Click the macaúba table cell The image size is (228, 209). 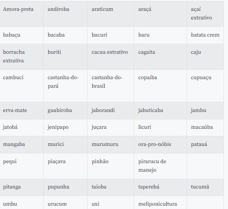coord(205,128)
